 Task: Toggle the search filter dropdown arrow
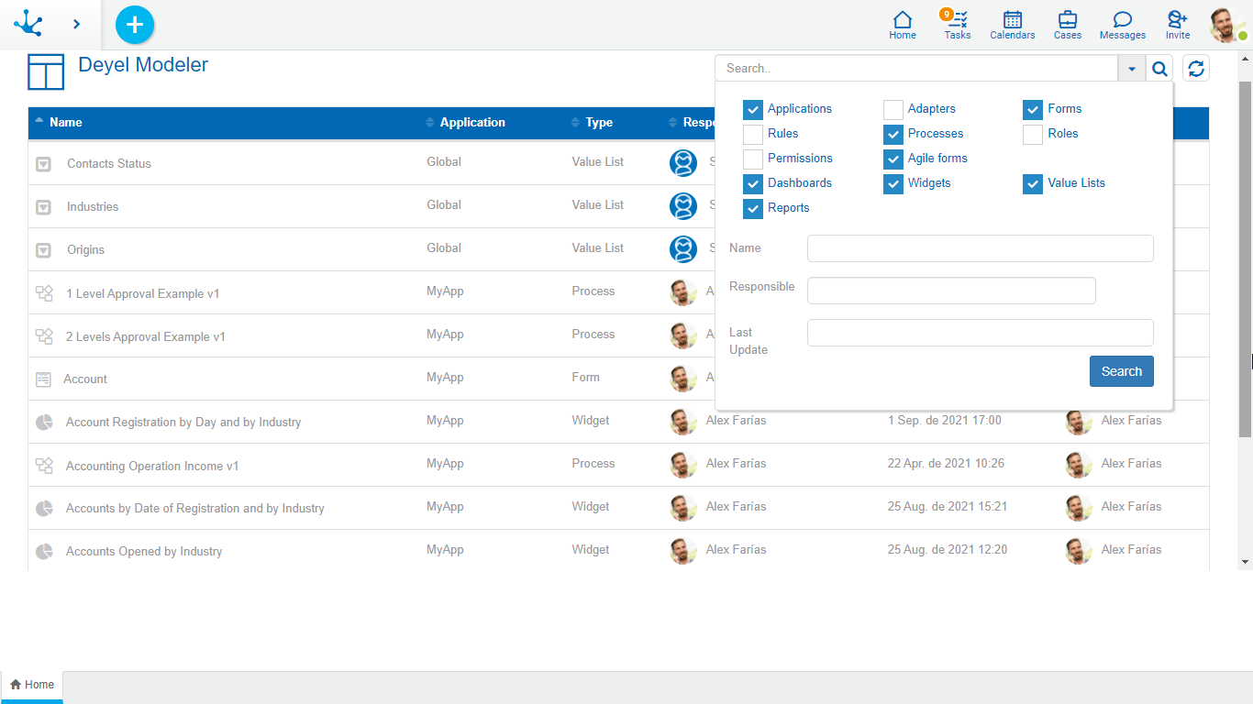(1132, 69)
